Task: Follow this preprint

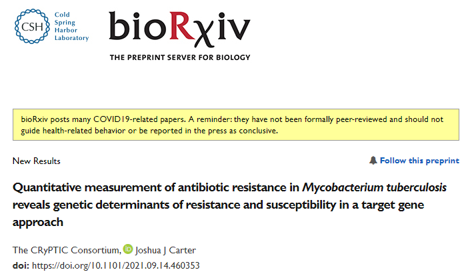Action: click(419, 161)
